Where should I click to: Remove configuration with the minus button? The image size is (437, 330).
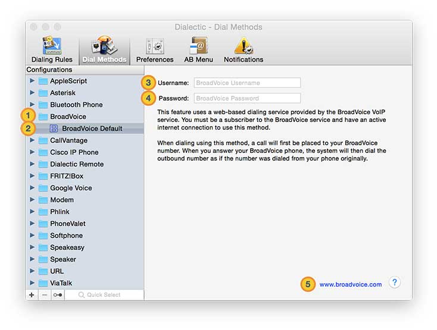[x=45, y=295]
